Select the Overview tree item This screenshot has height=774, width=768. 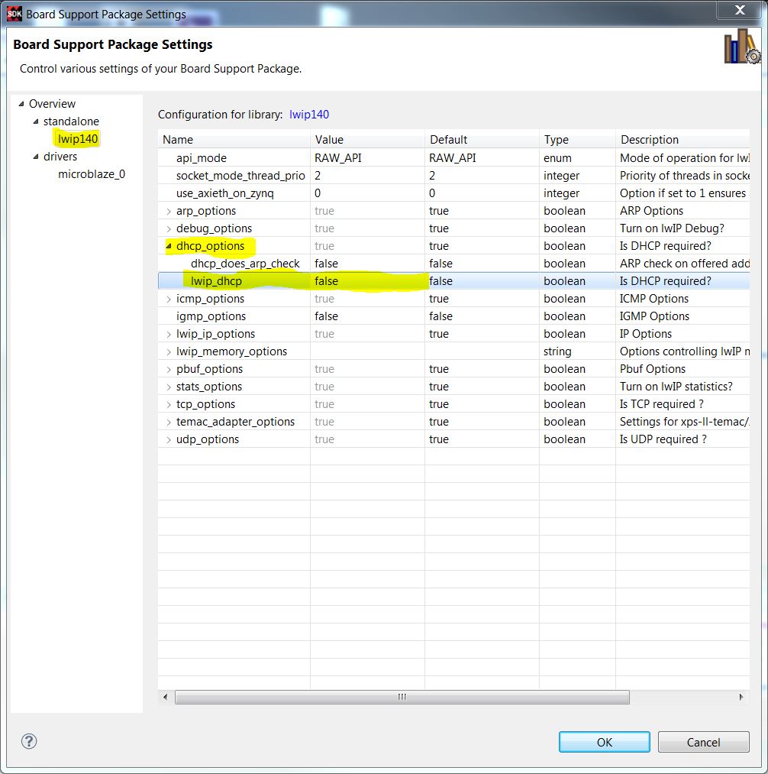[x=52, y=104]
